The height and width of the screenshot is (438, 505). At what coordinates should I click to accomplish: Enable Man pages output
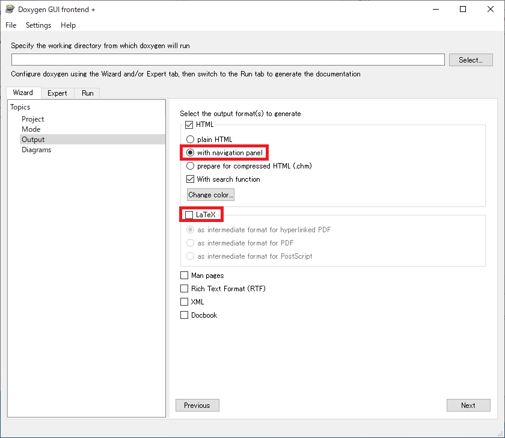(x=185, y=276)
